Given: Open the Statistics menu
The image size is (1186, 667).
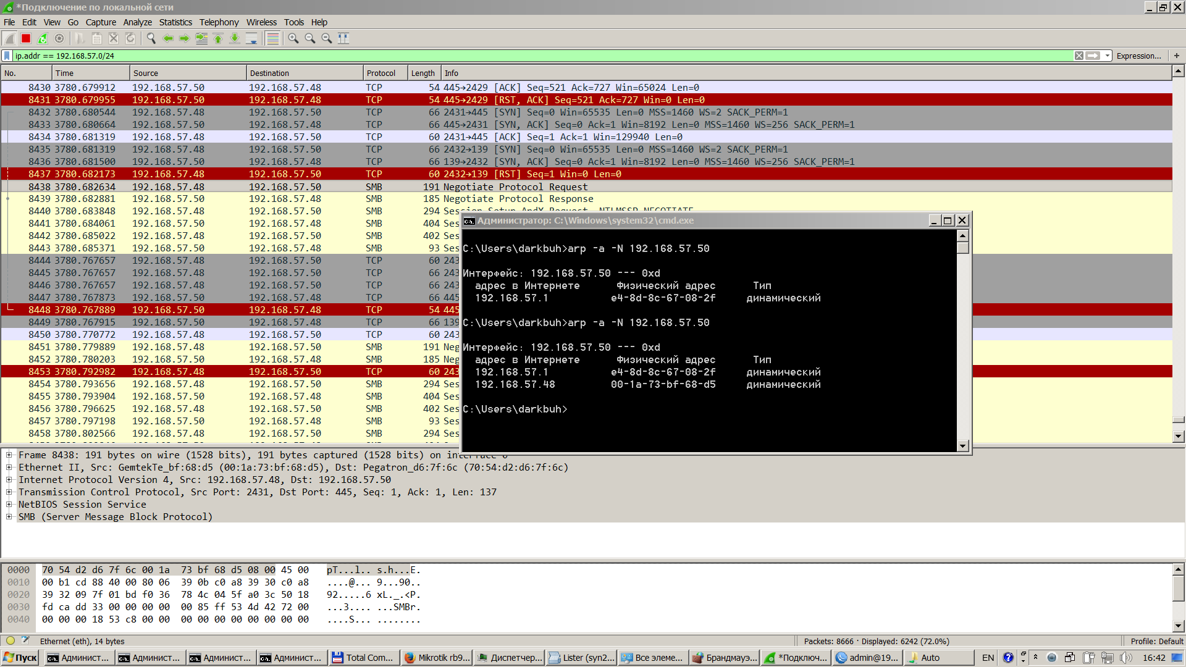Looking at the screenshot, I should pos(175,22).
